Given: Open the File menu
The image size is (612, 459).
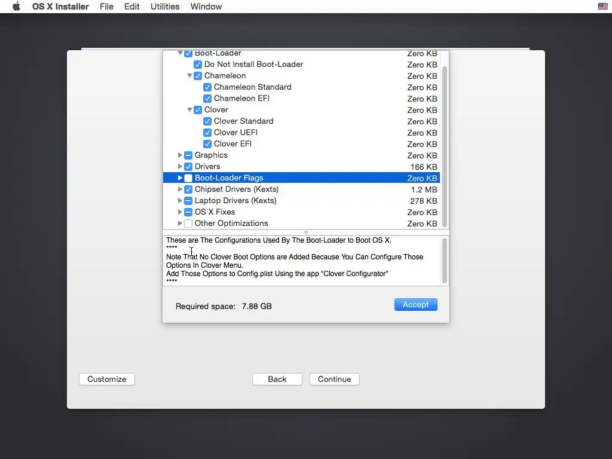Looking at the screenshot, I should point(106,7).
